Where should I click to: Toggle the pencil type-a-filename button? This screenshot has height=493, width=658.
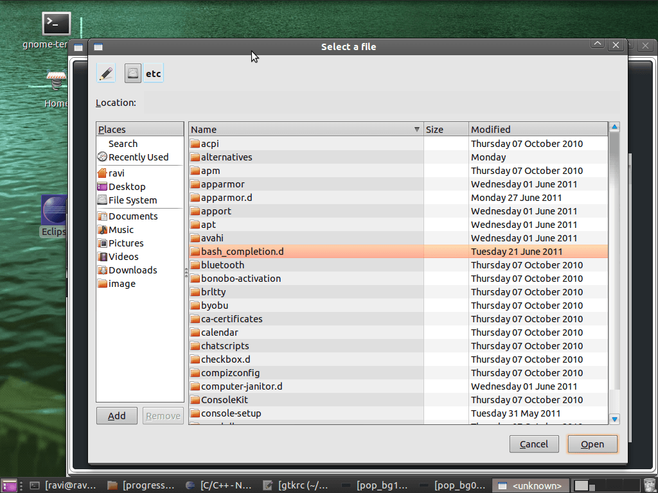(x=106, y=73)
